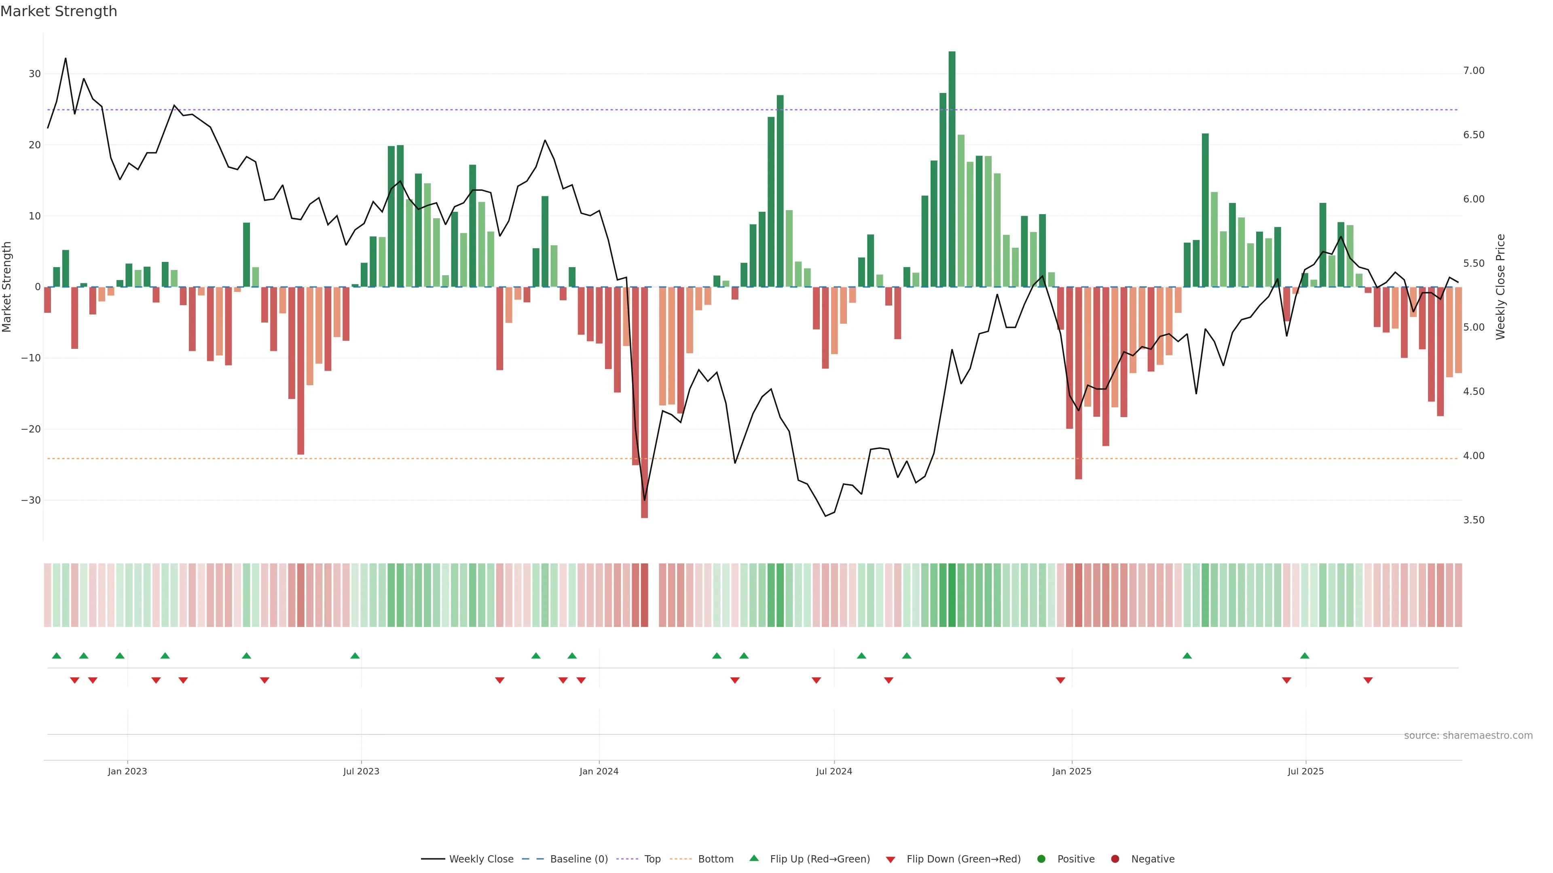Click the Weekly Close Price axis title

[x=1500, y=287]
